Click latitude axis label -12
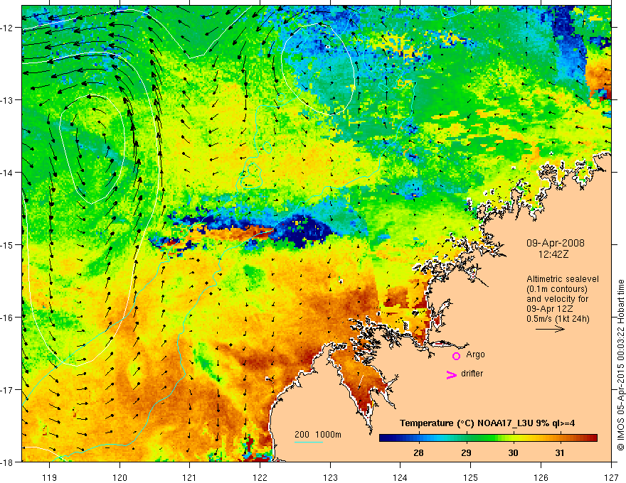626x483 pixels. click(x=7, y=28)
